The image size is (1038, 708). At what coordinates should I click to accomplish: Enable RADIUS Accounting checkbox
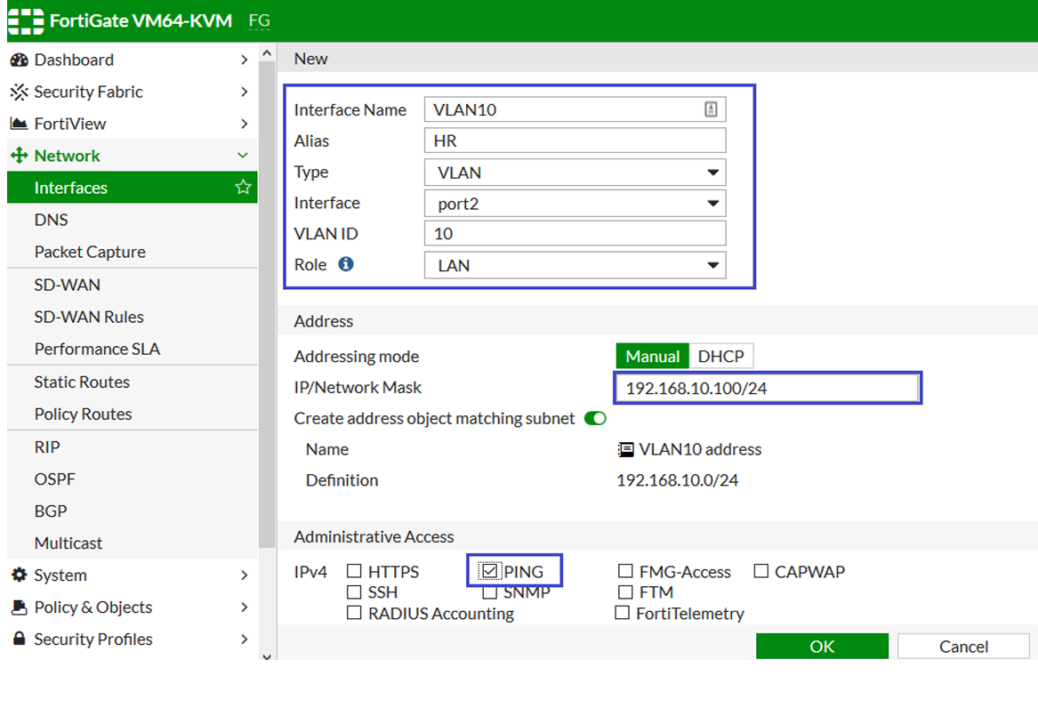point(354,613)
